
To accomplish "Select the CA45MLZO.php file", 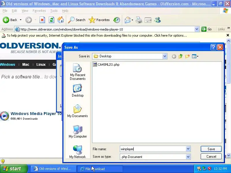I will pos(106,65).
